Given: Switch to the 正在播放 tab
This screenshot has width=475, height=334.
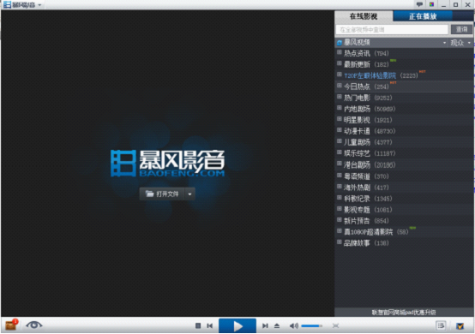Looking at the screenshot, I should click(x=423, y=16).
